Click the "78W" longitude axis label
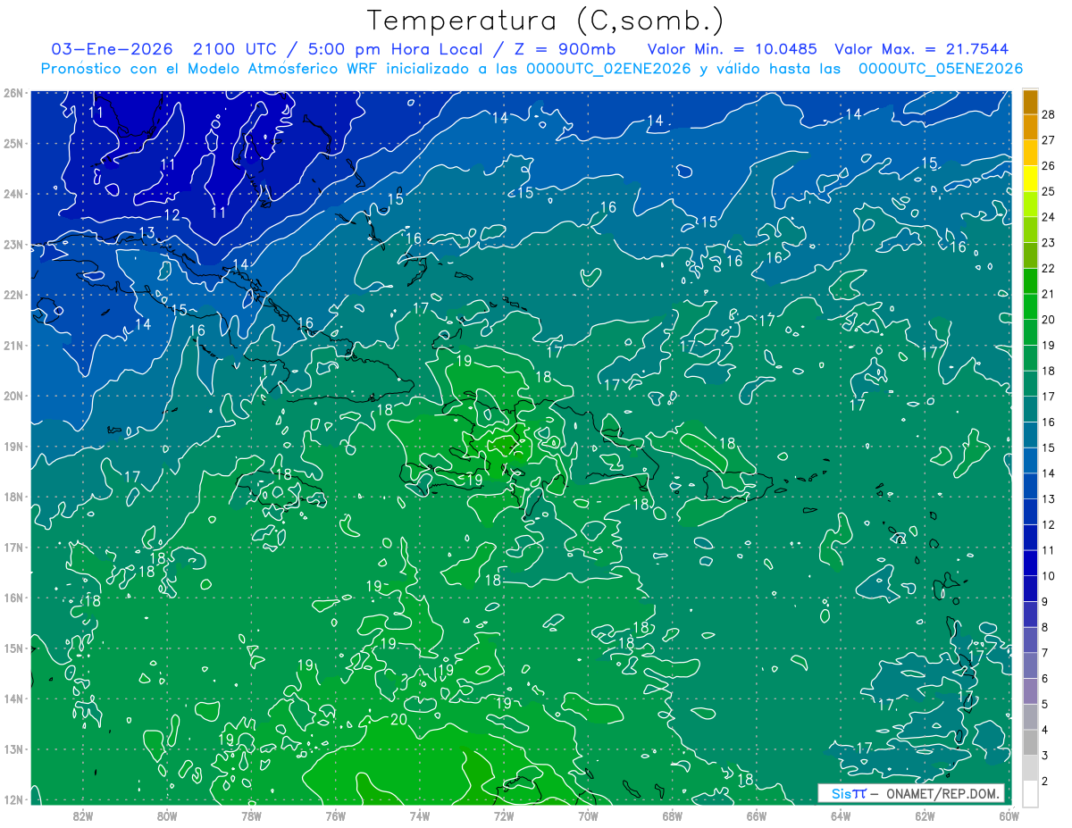This screenshot has width=1072, height=828. 251,815
